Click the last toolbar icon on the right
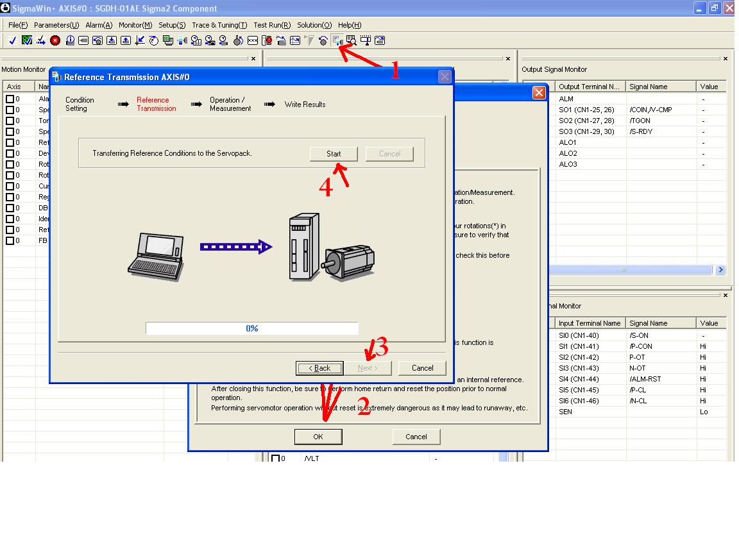The height and width of the screenshot is (554, 739). point(379,40)
